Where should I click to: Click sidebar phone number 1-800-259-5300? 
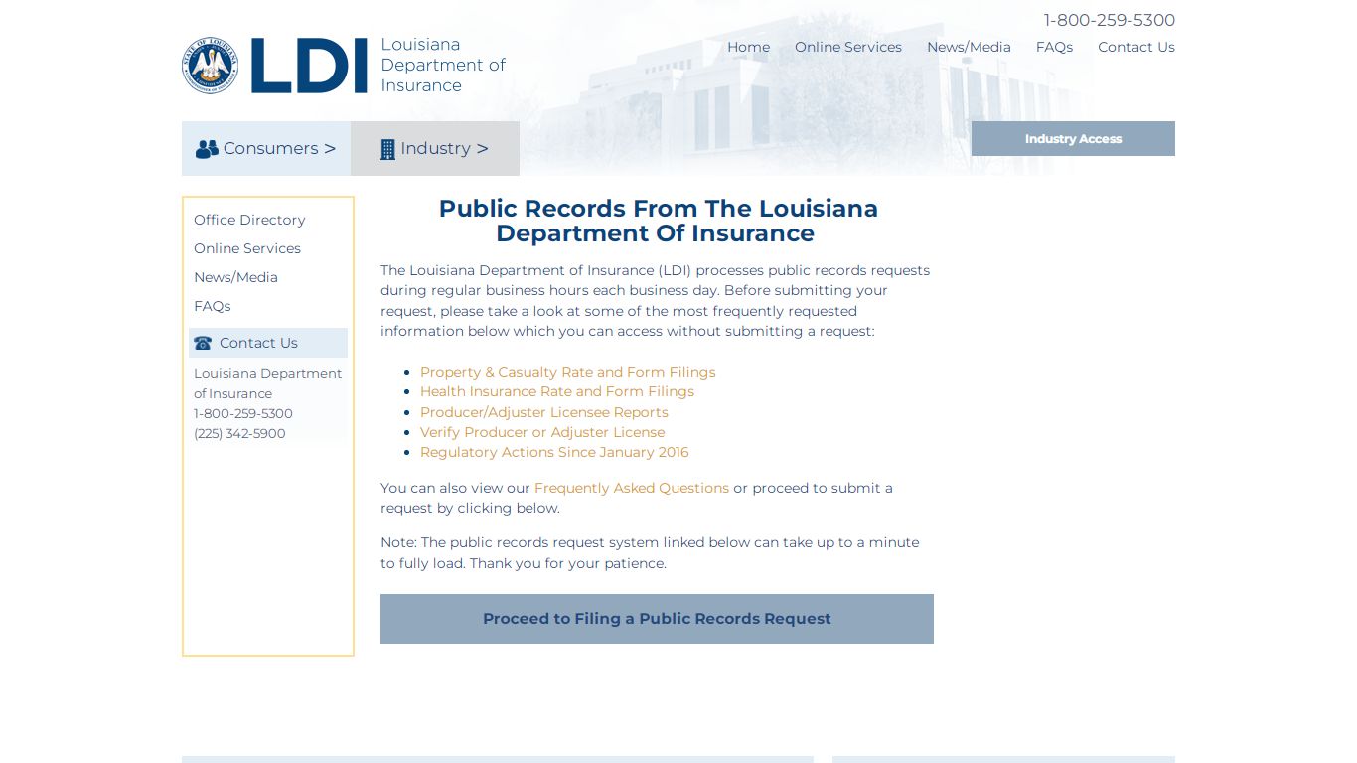click(x=243, y=413)
